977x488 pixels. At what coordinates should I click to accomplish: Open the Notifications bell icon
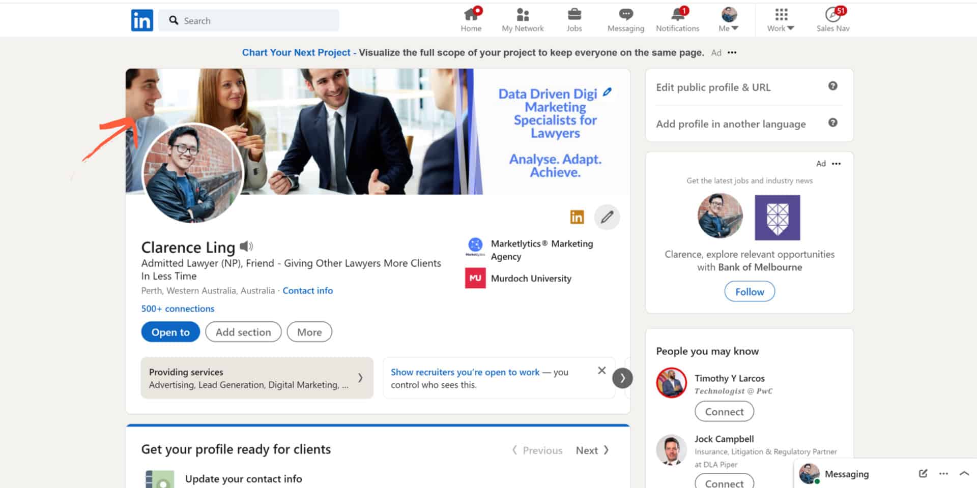(x=678, y=14)
